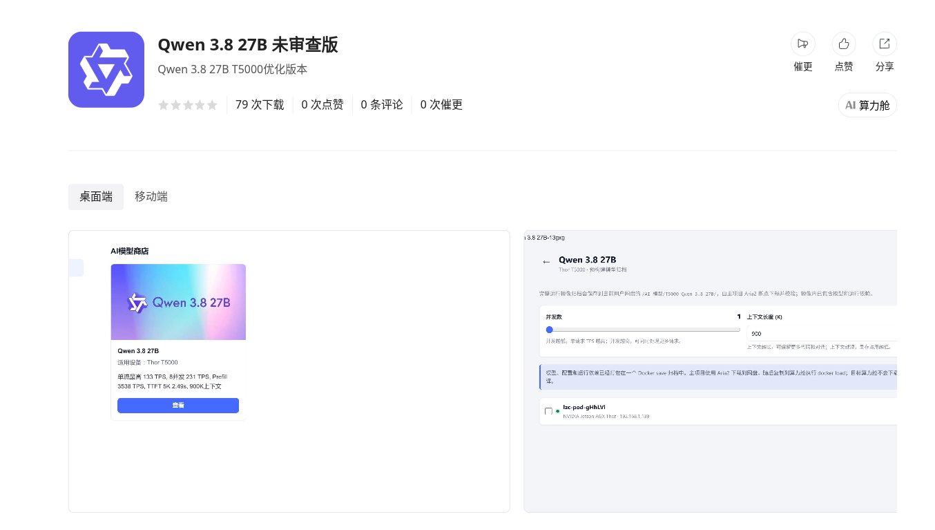Click the 上下文长度 input field showing 900

click(x=820, y=333)
